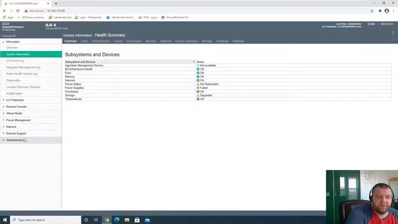Expand the sidebar Network section
The image size is (398, 224).
(x=4, y=127)
